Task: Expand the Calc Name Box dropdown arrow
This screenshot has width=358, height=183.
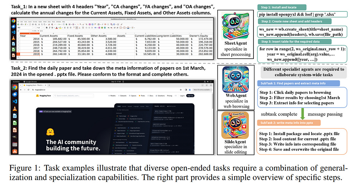Action: click(30, 31)
